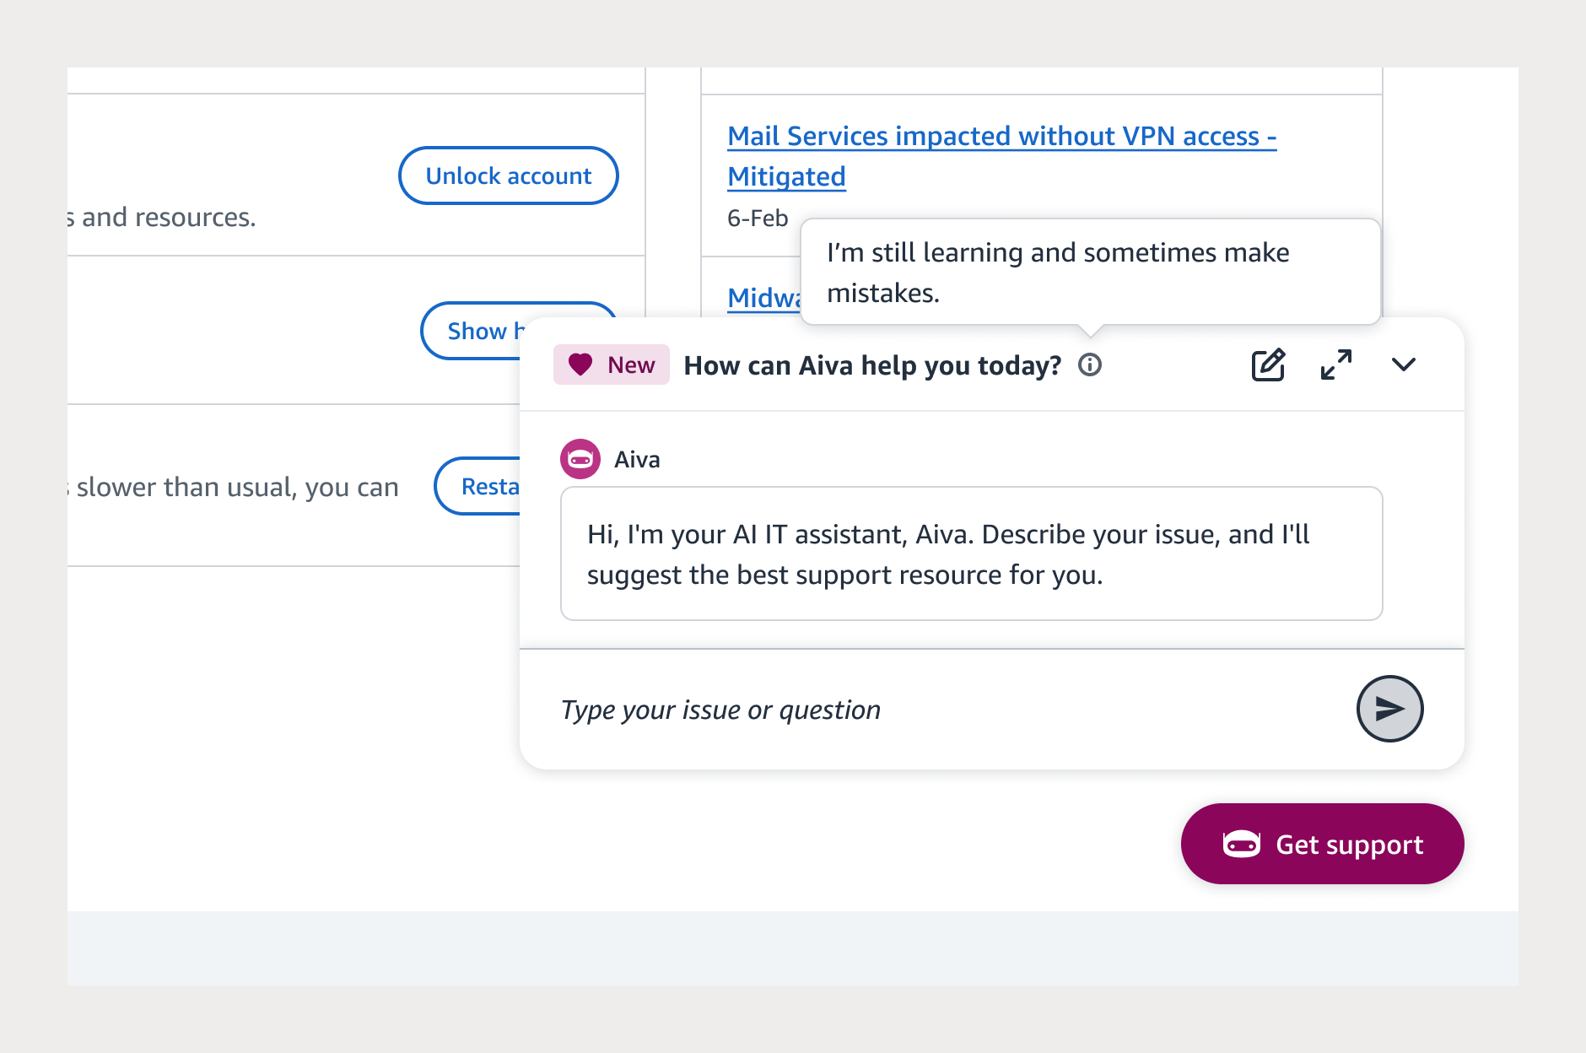Open the Midway link behind the tooltip
Image resolution: width=1586 pixels, height=1053 pixels.
763,298
